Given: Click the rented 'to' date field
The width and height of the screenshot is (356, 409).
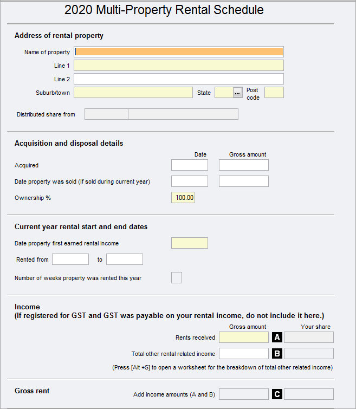Looking at the screenshot, I should 125,259.
